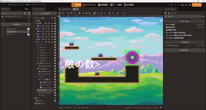This screenshot has width=206, height=110.
Task: Collapse the 背景 tree group
Action: tap(34, 21)
